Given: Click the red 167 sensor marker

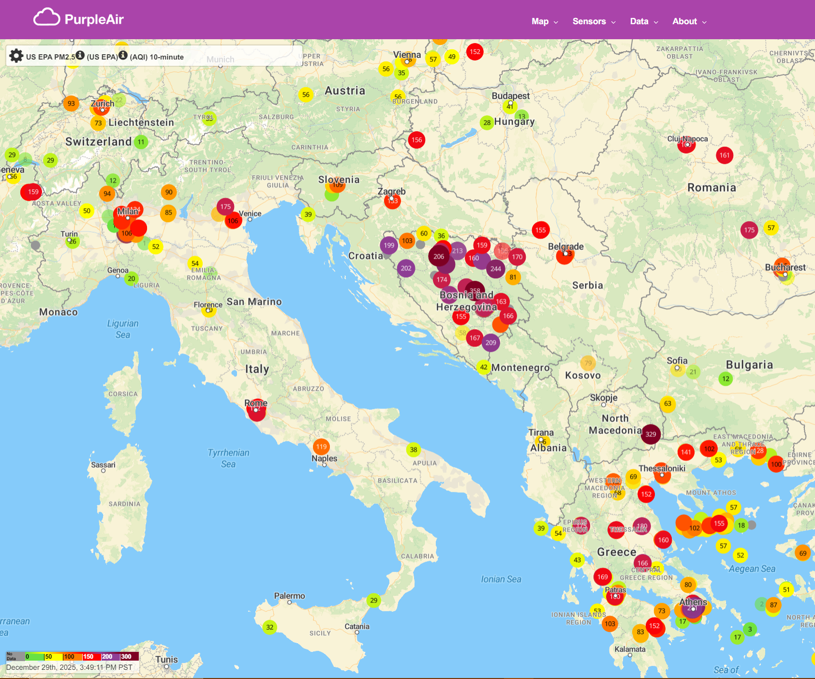Looking at the screenshot, I should coord(475,338).
